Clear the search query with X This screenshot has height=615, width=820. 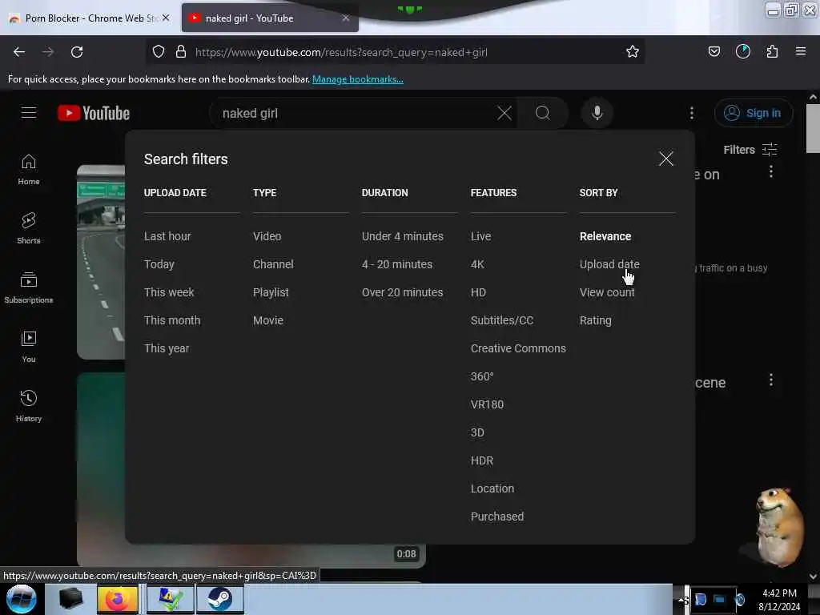coord(504,113)
